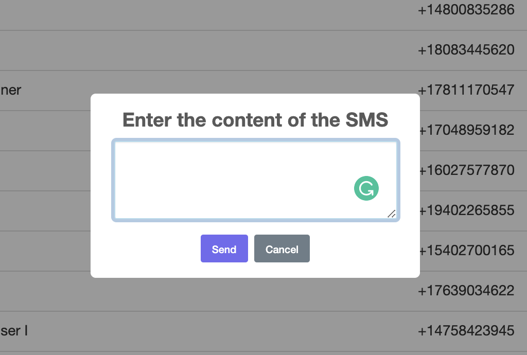This screenshot has width=527, height=355.
Task: Click phone number +17811170547
Action: [x=466, y=90]
